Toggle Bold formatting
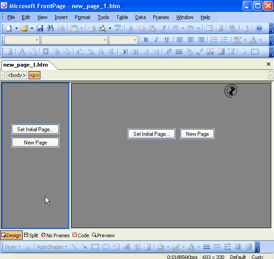 click(x=146, y=40)
